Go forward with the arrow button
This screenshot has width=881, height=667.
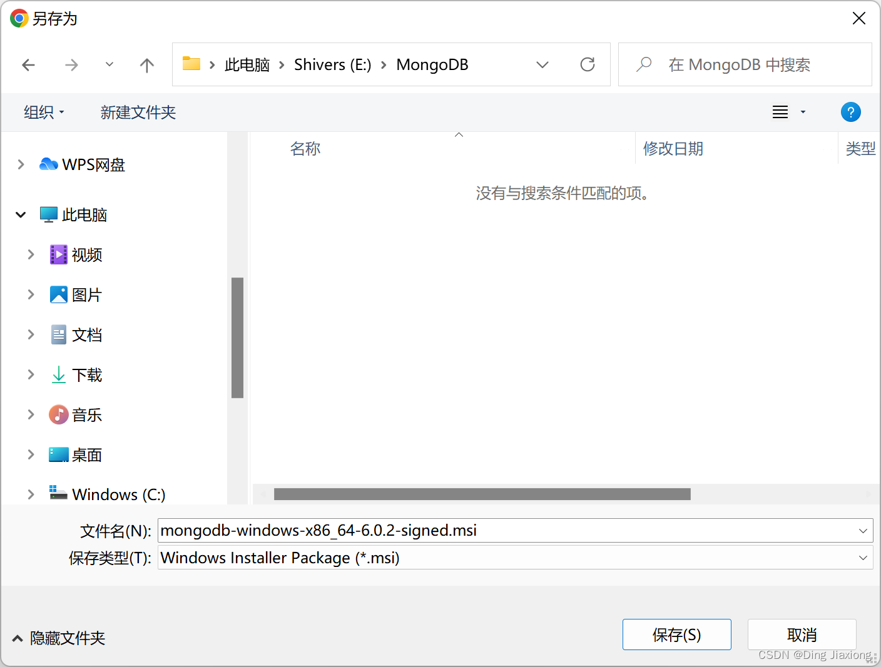(71, 65)
